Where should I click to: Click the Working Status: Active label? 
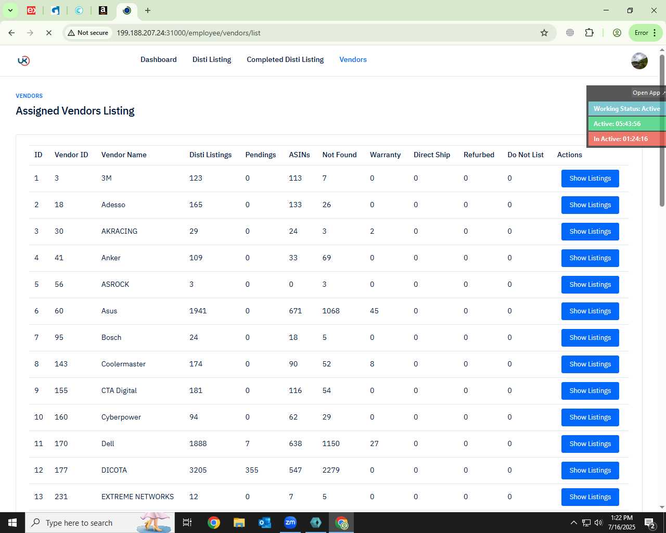(626, 109)
